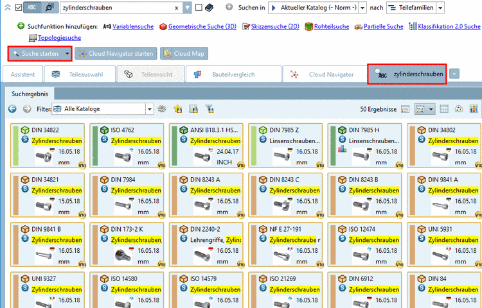Click the bar chart icon on DIN 7985 H
The width and height of the screenshot is (482, 308).
tap(342, 149)
